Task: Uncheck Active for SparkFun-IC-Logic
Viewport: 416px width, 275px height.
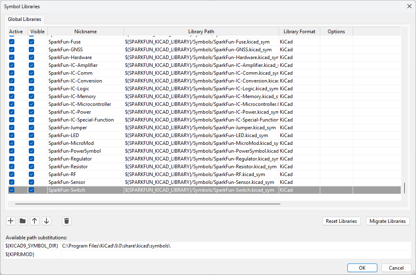Action: coord(12,89)
